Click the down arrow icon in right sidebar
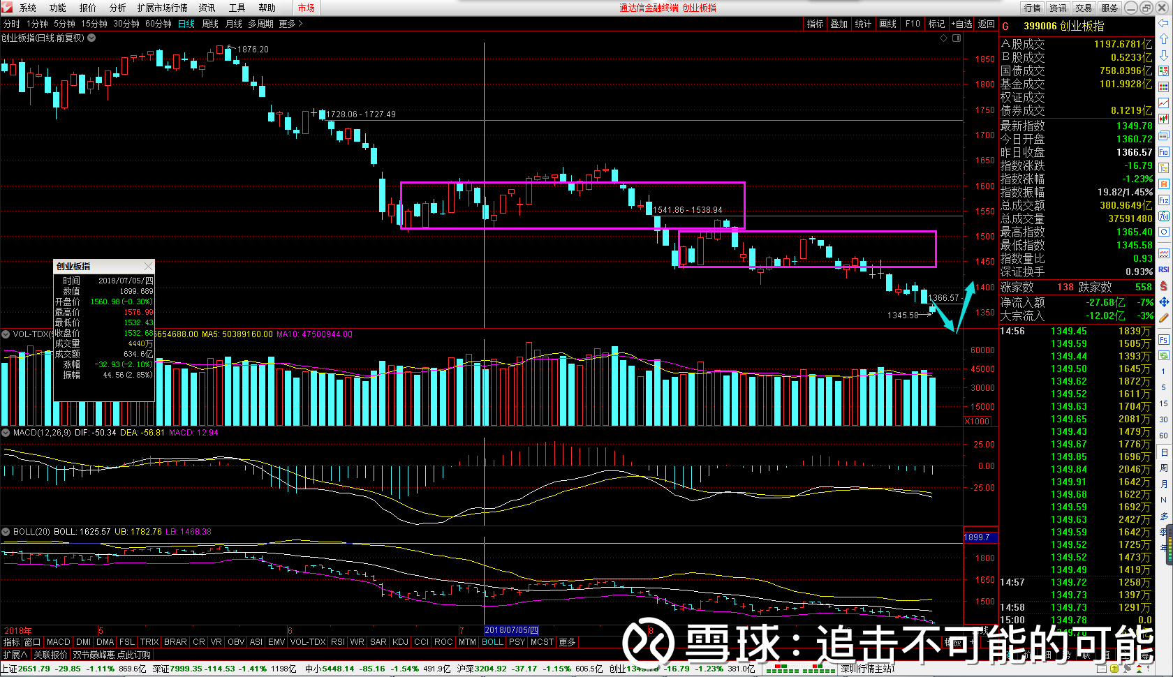This screenshot has height=677, width=1173. (1164, 55)
